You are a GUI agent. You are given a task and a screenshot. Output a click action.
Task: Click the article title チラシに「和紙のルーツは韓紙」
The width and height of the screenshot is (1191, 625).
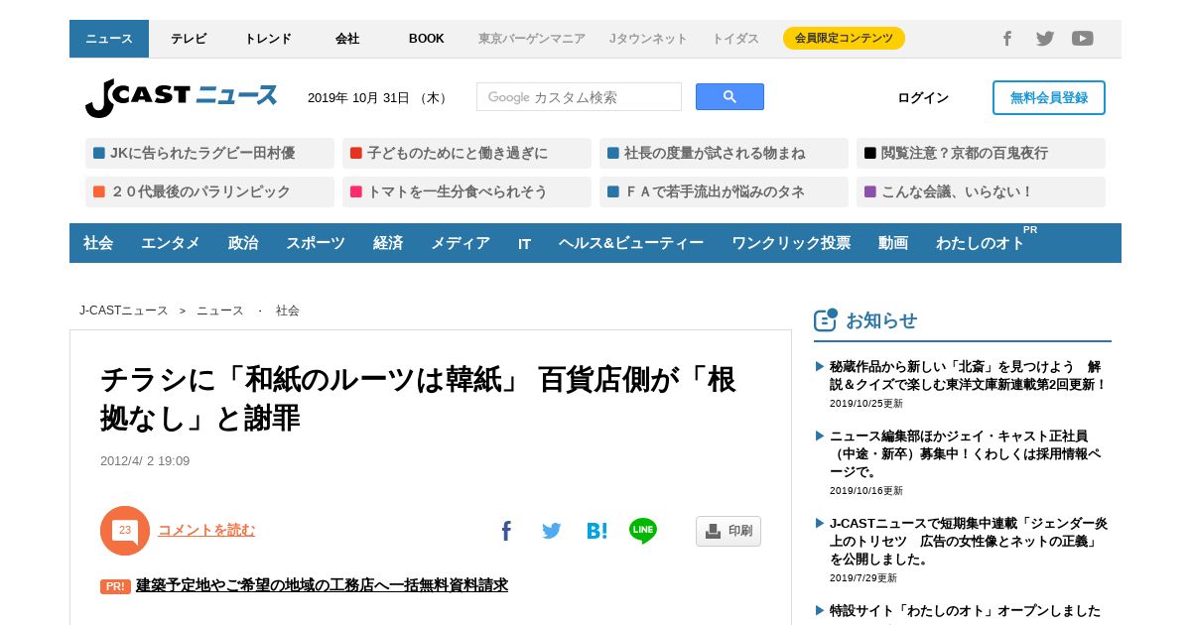(x=418, y=399)
